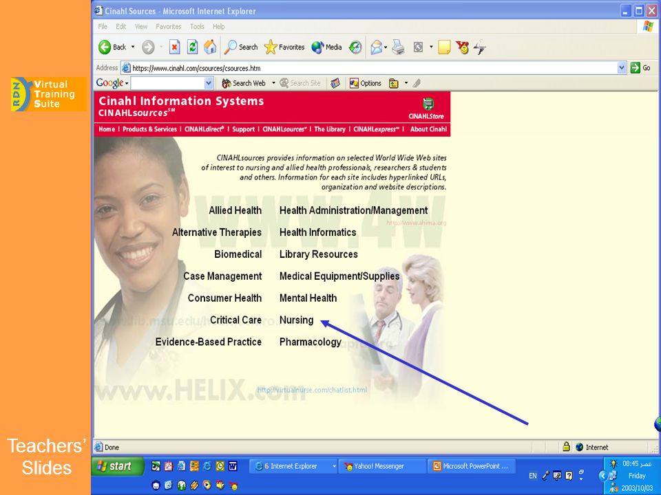
Task: Click The Library nav link
Action: click(330, 129)
